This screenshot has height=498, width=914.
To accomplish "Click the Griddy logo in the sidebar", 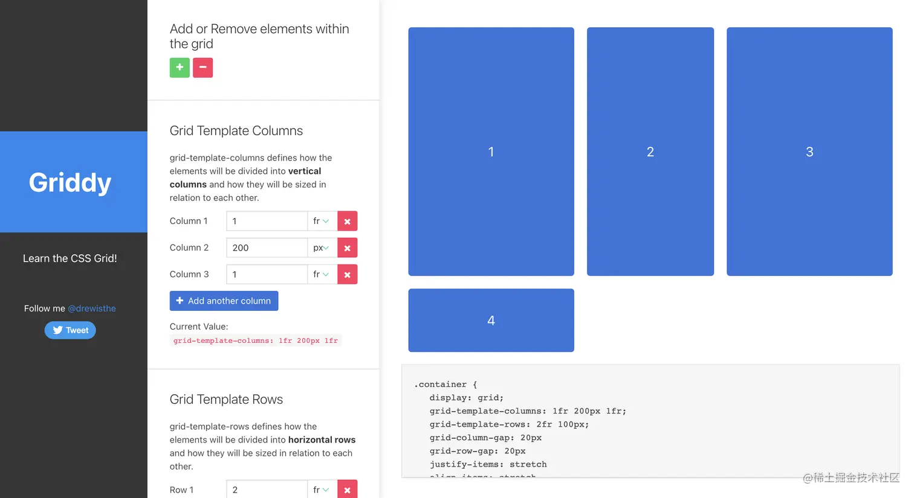I will 70,182.
